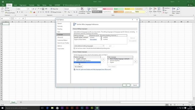The width and height of the screenshot is (195, 110).
Task: Select Trust Center category in Excel Options
Action: tap(63, 49)
